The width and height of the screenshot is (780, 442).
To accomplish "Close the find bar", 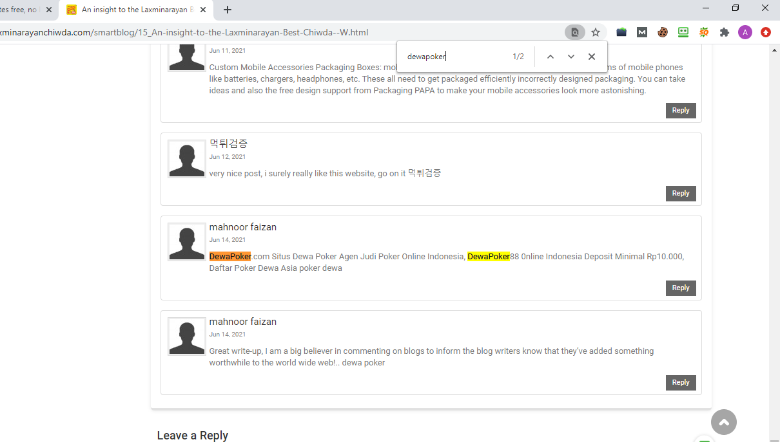I will point(591,56).
